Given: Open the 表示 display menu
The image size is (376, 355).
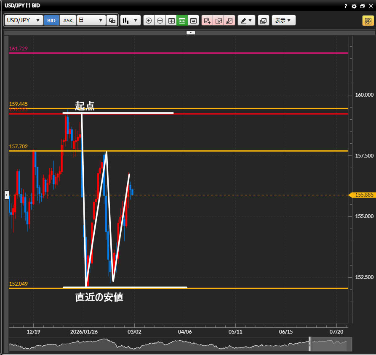Looking at the screenshot, I should click(x=283, y=20).
